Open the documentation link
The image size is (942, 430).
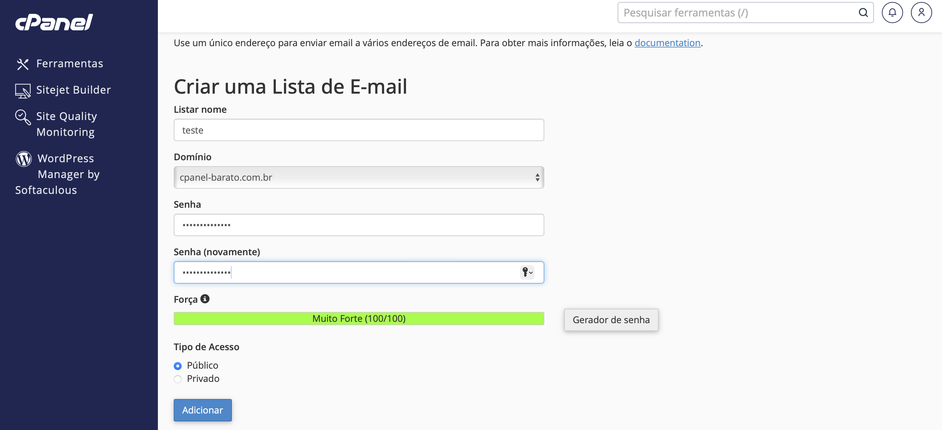pyautogui.click(x=668, y=43)
